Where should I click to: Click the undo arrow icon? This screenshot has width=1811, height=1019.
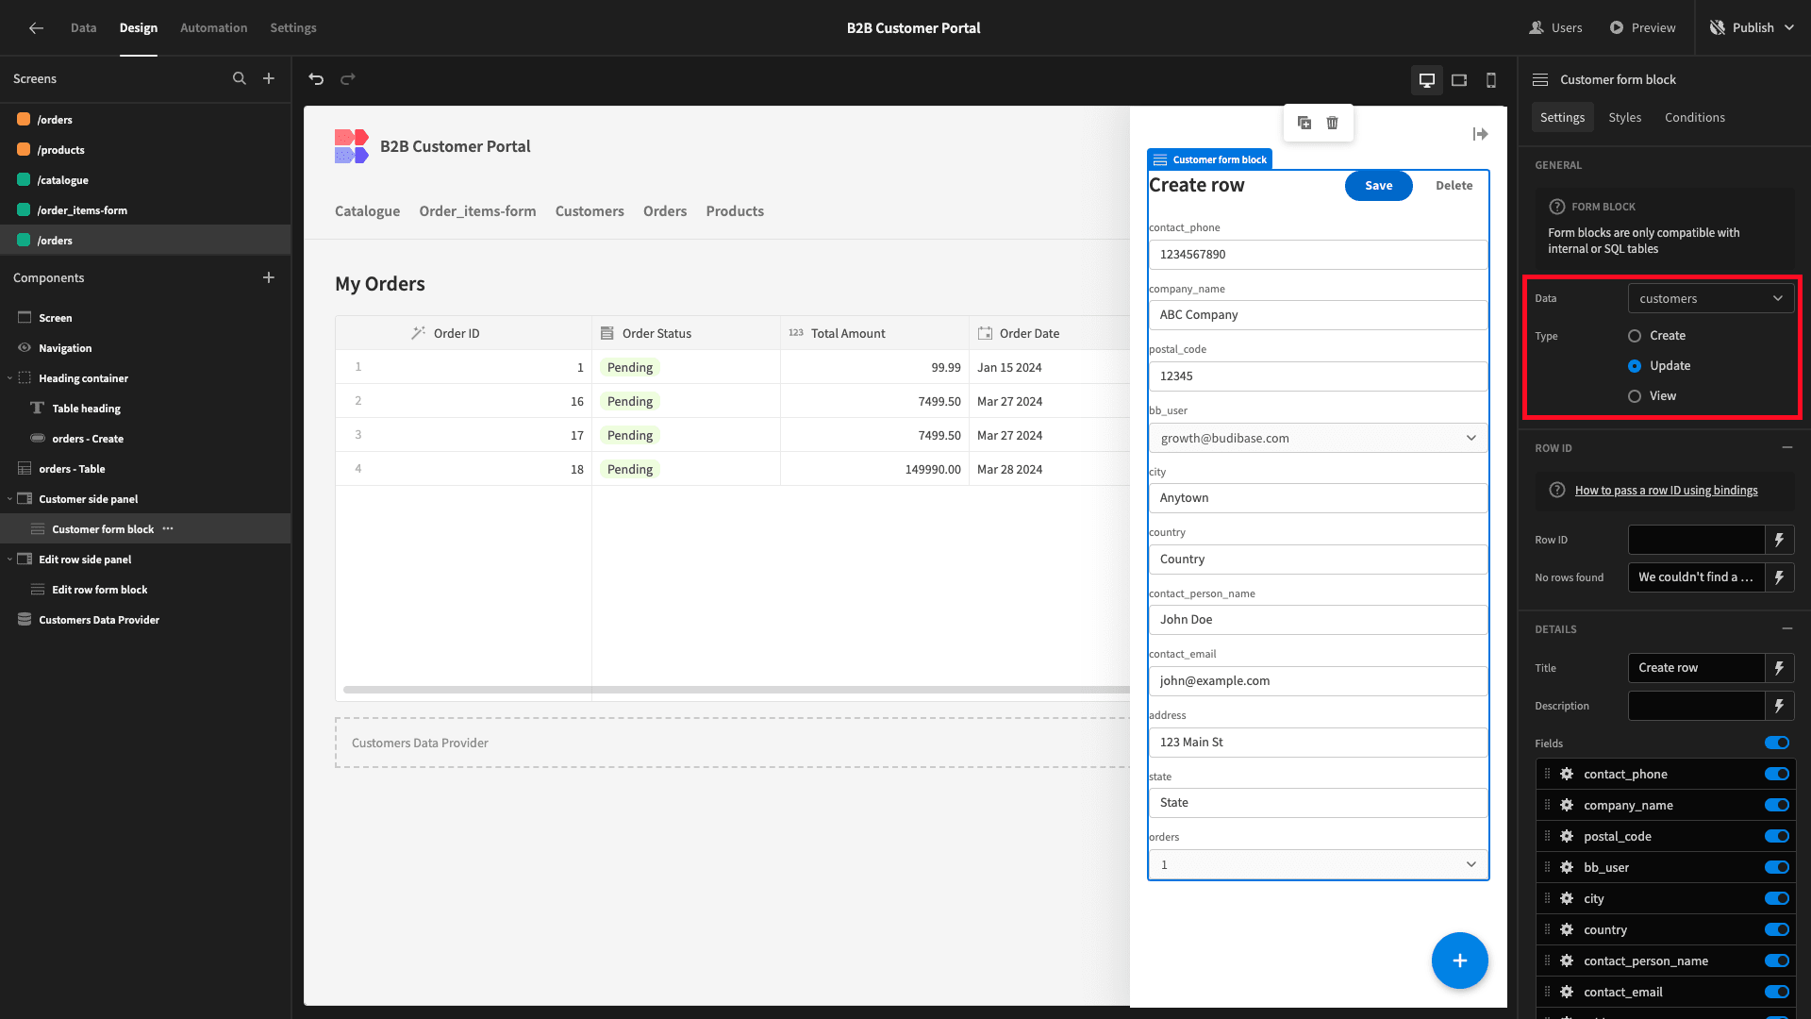click(317, 78)
